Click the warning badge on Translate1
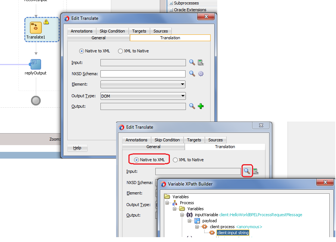The height and width of the screenshot is (242, 336). 45,22
